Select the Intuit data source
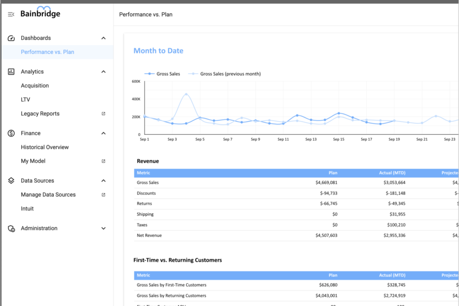 tap(27, 208)
